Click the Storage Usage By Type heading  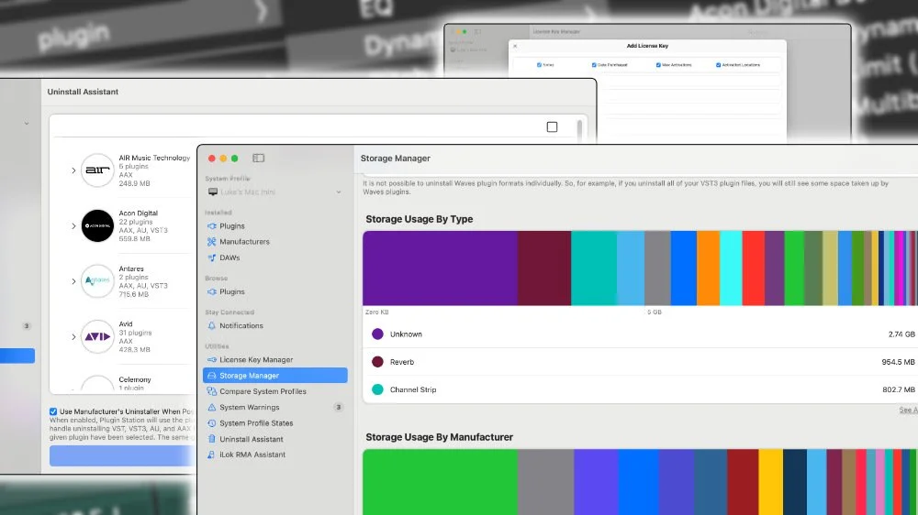[x=420, y=219]
